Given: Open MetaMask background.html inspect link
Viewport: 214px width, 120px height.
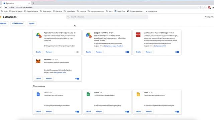Looking at the screenshot, I should (60, 73).
